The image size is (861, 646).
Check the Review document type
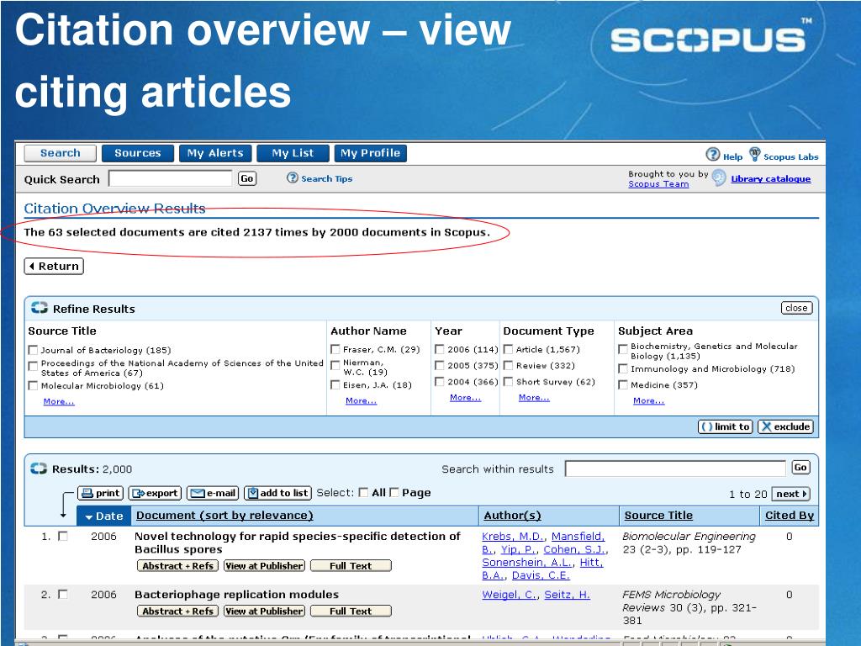point(508,366)
